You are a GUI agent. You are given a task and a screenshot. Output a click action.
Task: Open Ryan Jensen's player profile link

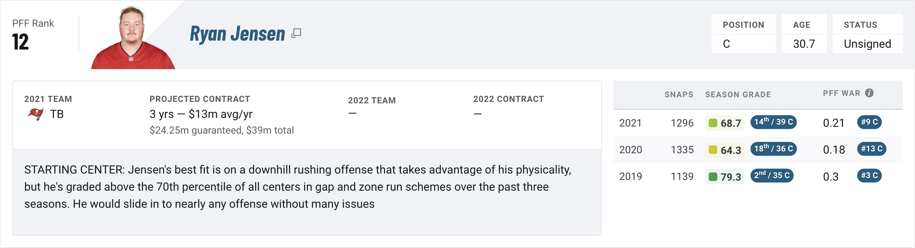[237, 34]
